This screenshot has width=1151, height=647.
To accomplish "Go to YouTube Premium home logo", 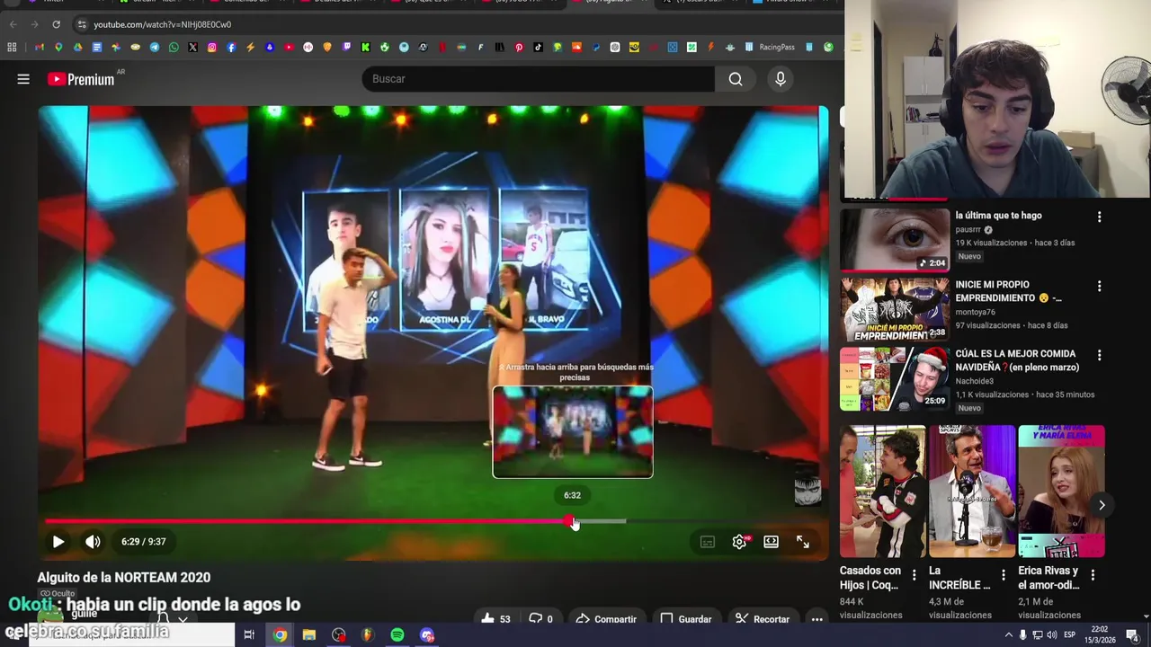I will tap(81, 79).
